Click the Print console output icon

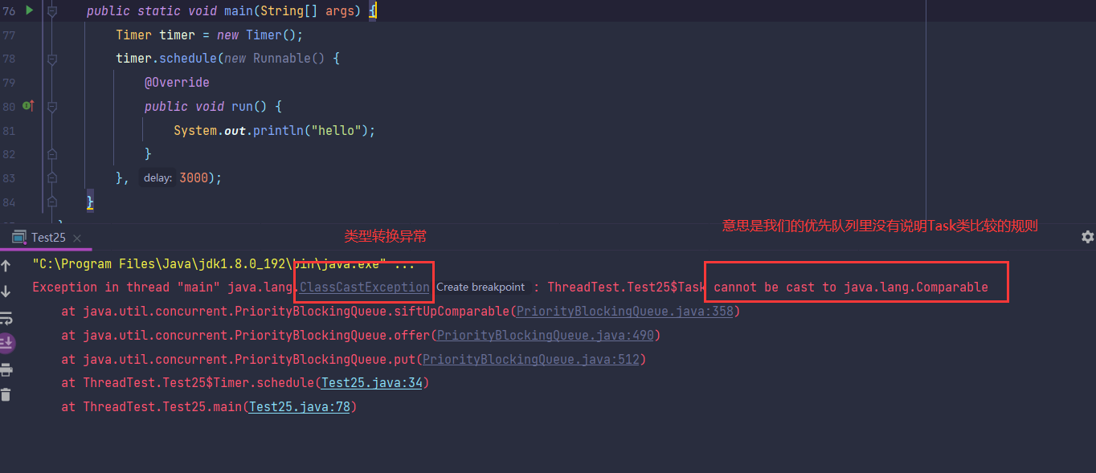click(x=6, y=369)
